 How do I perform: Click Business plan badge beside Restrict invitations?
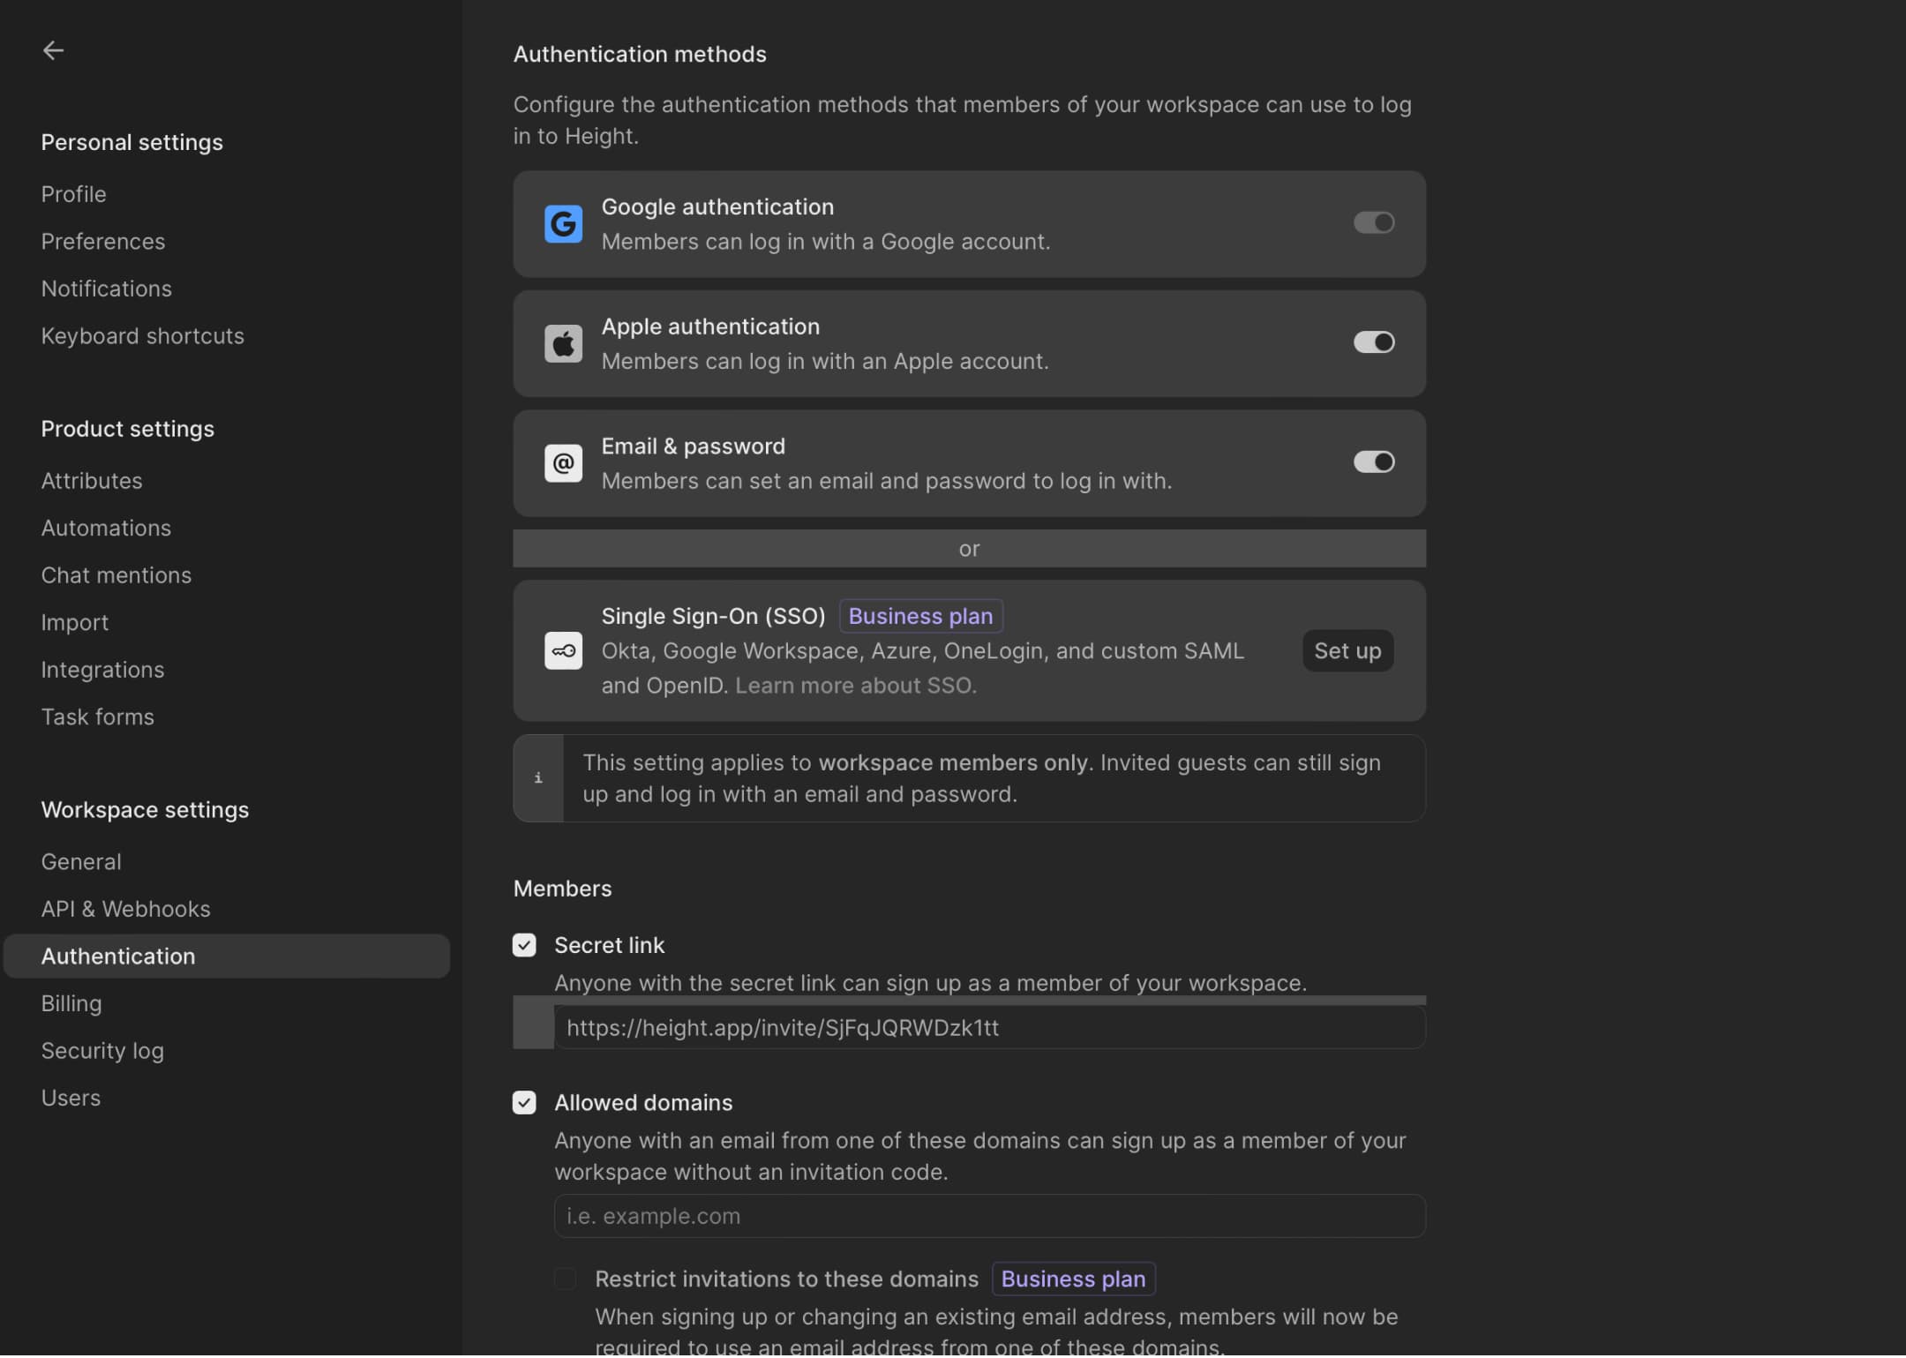coord(1073,1279)
